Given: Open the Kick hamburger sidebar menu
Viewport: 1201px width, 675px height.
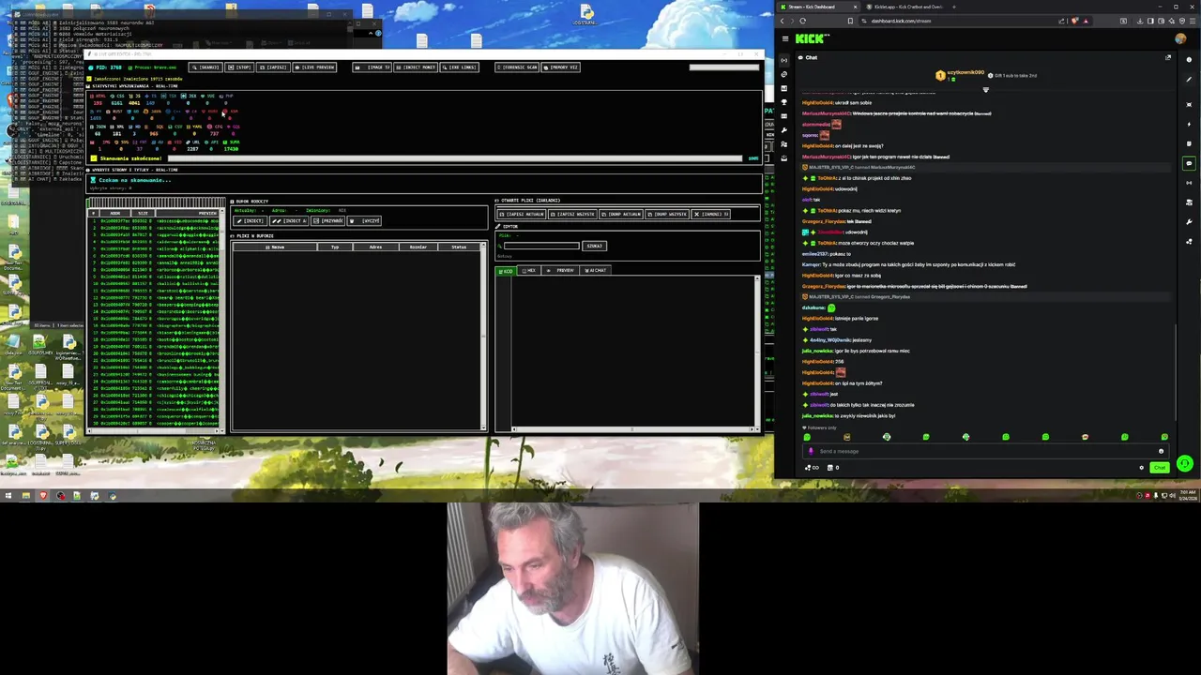Looking at the screenshot, I should tap(785, 38).
